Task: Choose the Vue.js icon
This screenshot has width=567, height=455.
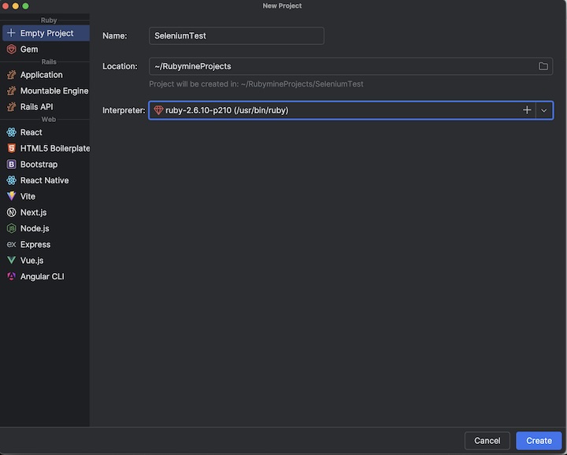Action: (x=11, y=260)
